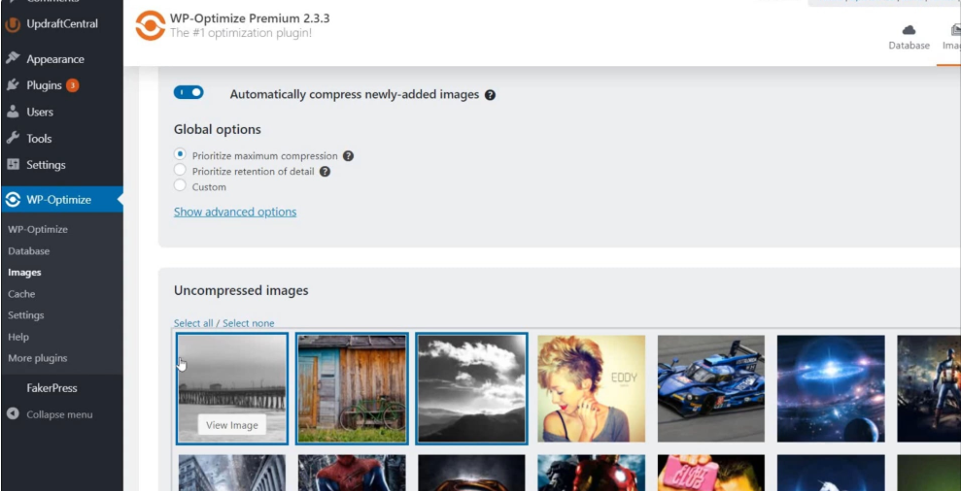The width and height of the screenshot is (961, 491).
Task: Click Global options heading
Action: pos(217,129)
